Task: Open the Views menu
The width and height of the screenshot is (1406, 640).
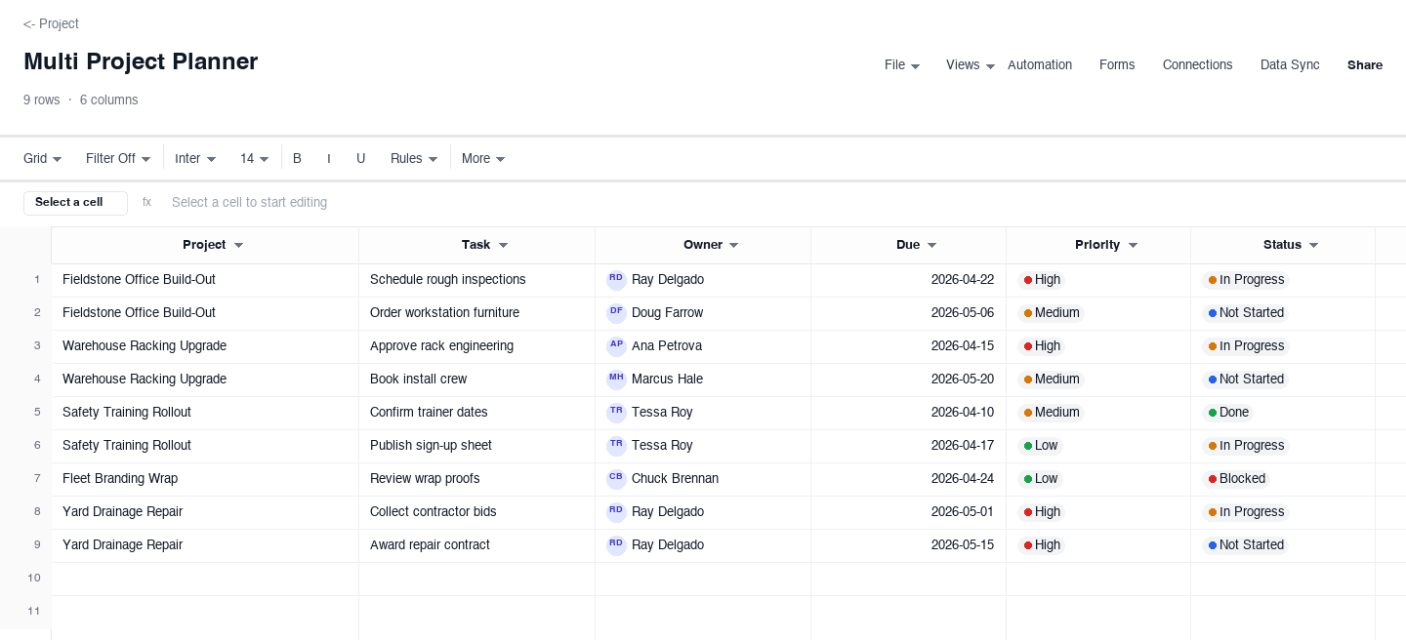Action: click(x=971, y=65)
